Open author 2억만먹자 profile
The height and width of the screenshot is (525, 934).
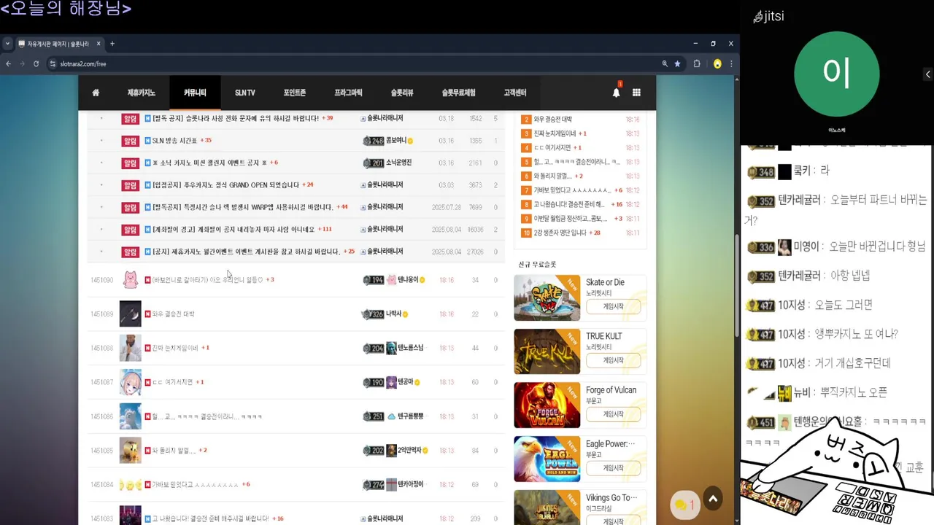tap(409, 451)
